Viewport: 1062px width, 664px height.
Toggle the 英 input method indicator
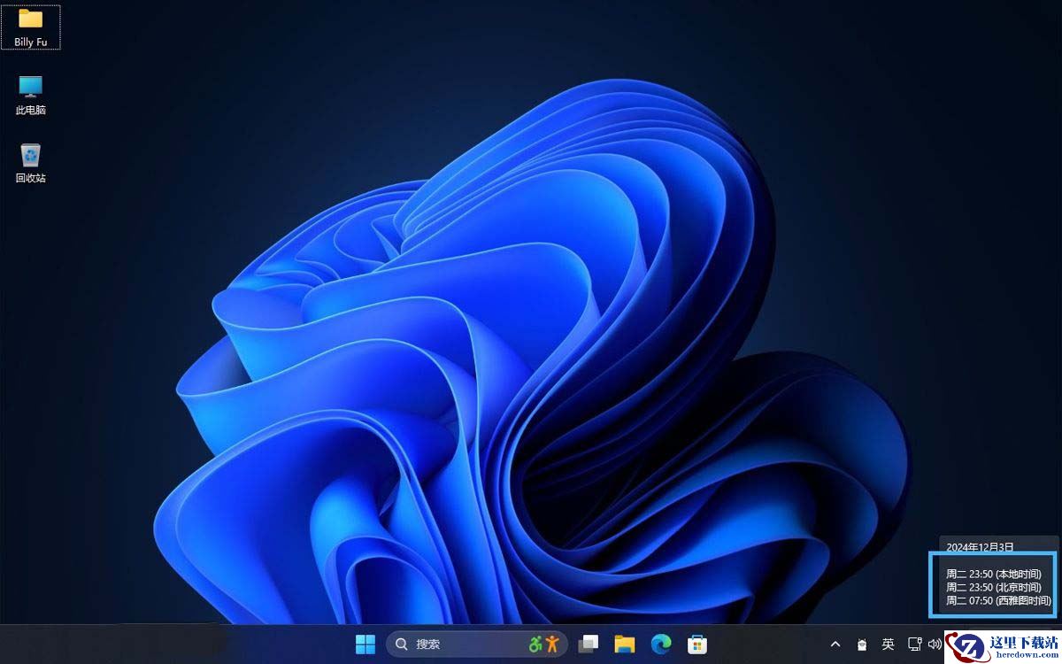click(889, 645)
